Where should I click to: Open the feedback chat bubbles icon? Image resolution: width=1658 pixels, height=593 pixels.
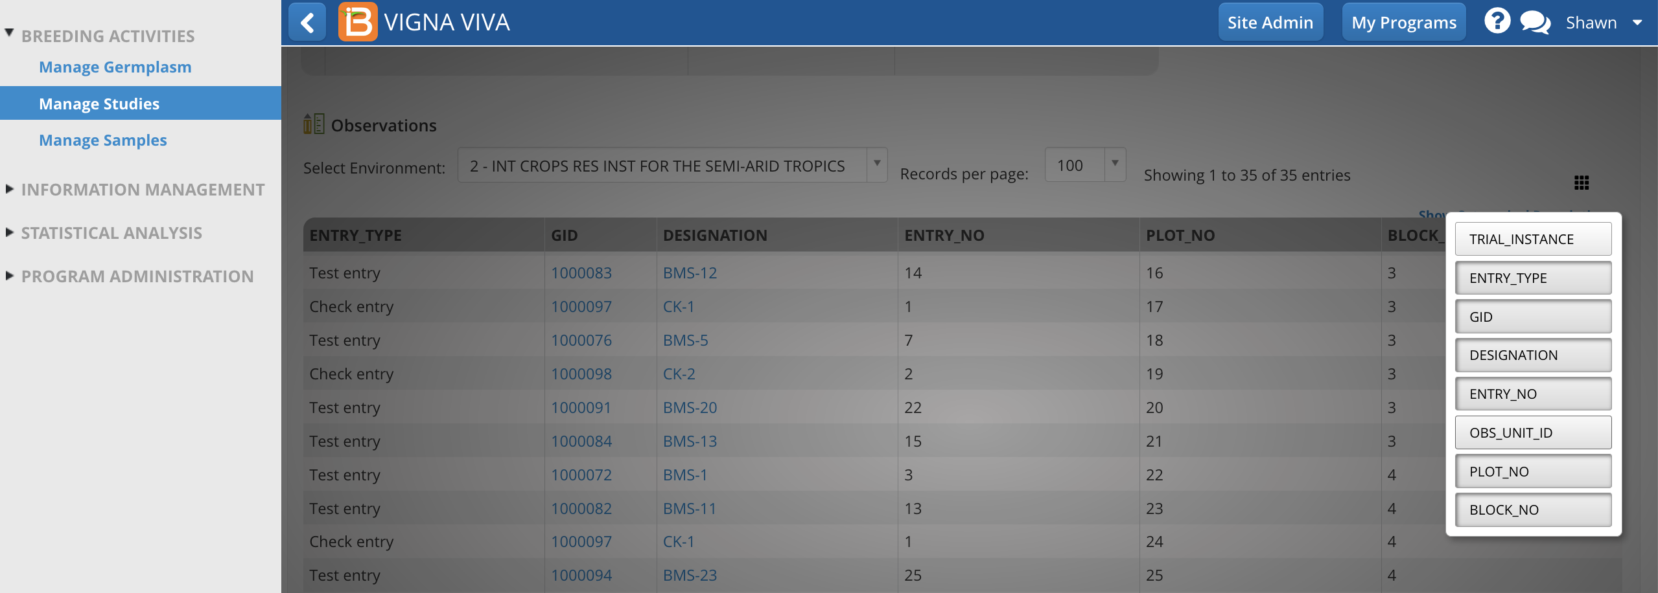coord(1535,23)
